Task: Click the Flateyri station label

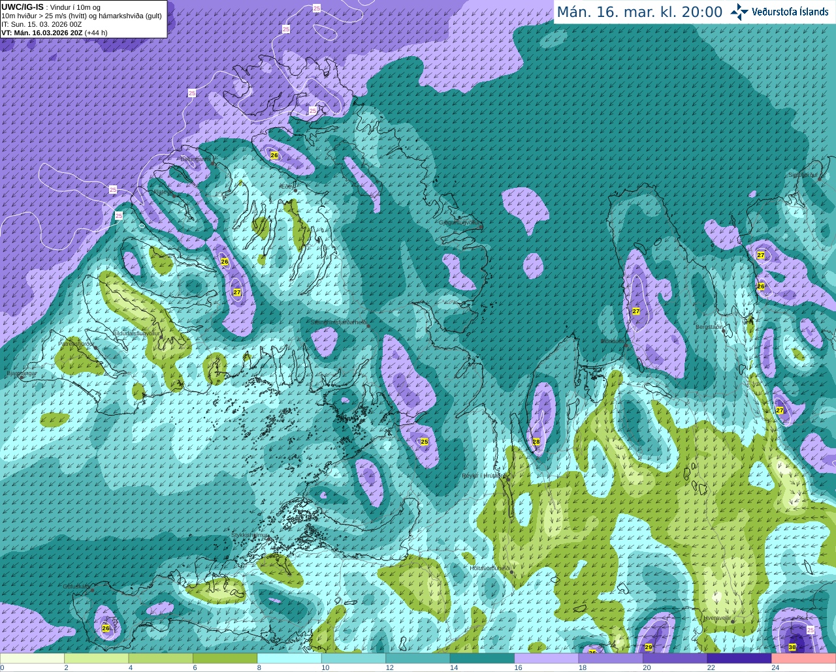Action: 163,192
